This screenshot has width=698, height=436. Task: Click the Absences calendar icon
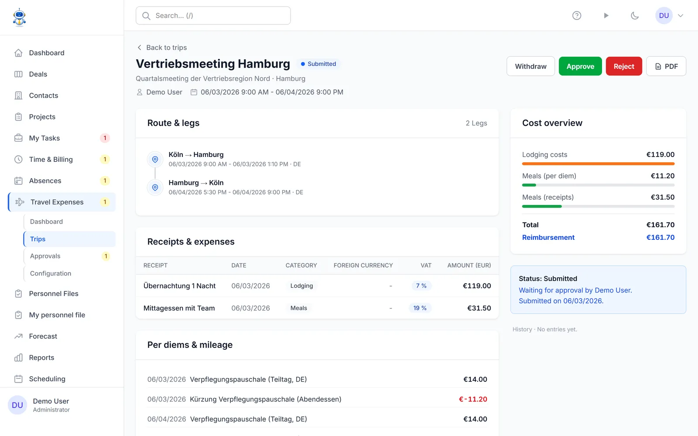tap(18, 181)
